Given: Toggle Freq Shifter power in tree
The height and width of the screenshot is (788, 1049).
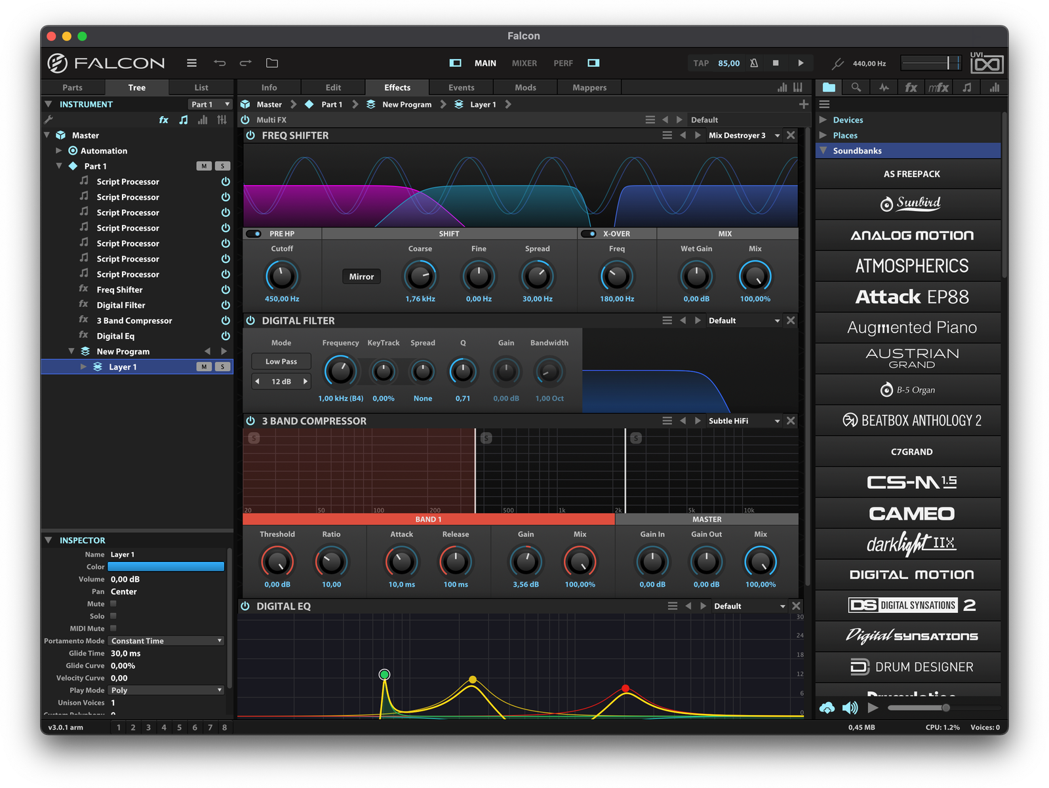Looking at the screenshot, I should tap(226, 290).
